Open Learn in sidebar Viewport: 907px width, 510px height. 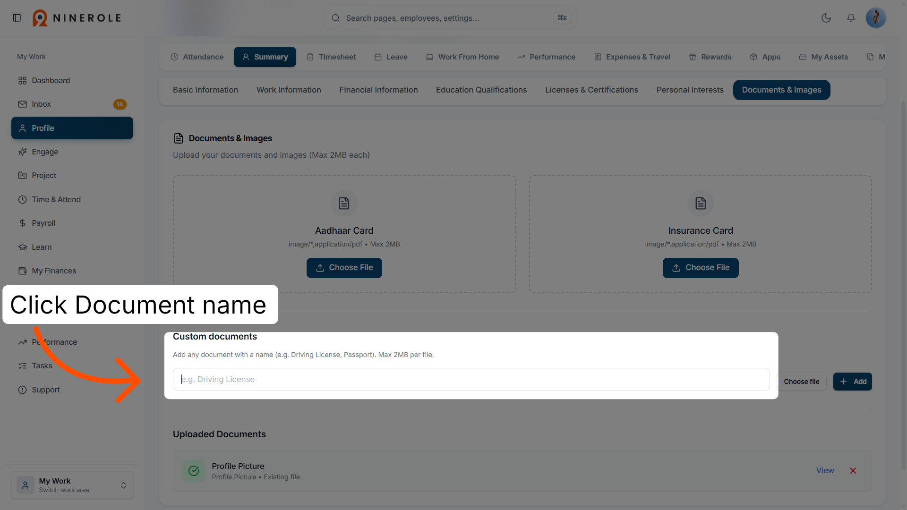click(72, 247)
